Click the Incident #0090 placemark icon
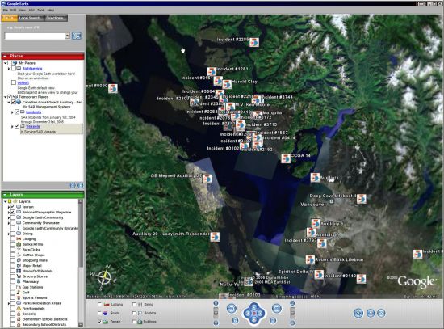This screenshot has width=444, height=329. pos(113,88)
